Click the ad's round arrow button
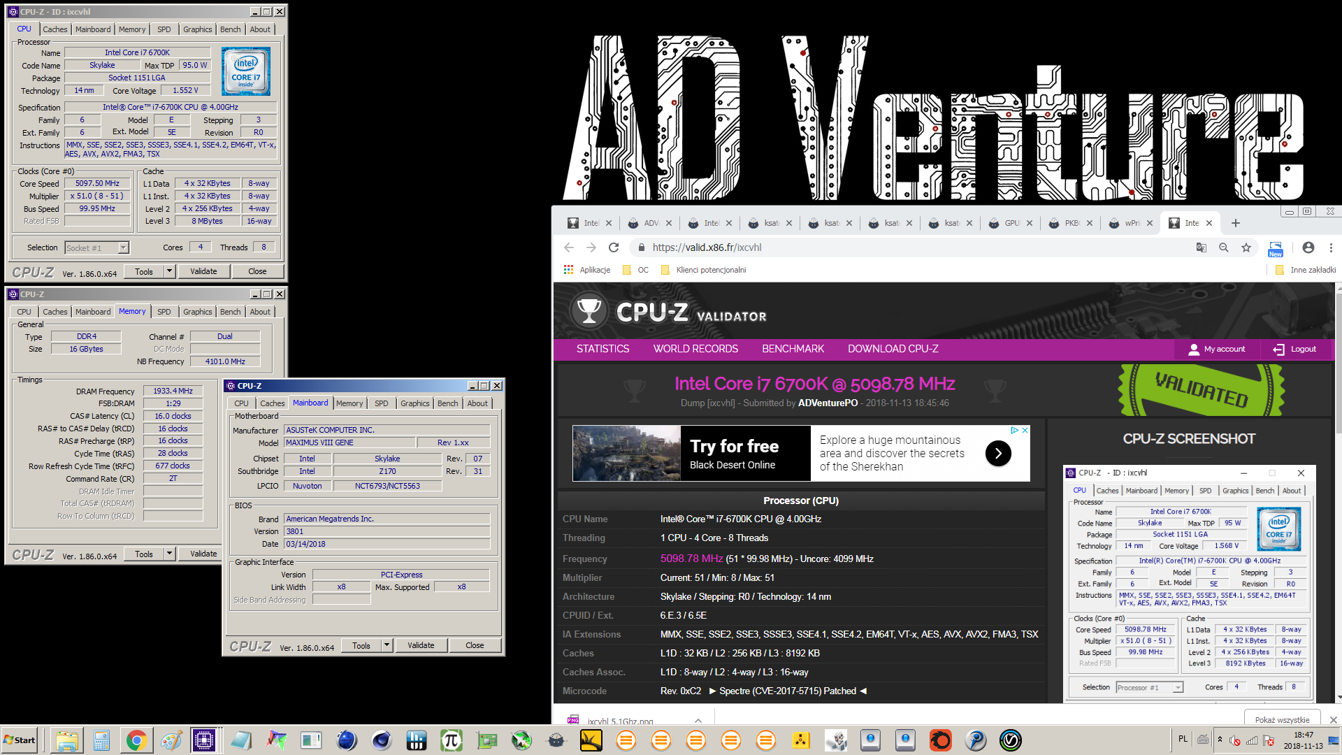Image resolution: width=1342 pixels, height=755 pixels. pos(998,454)
